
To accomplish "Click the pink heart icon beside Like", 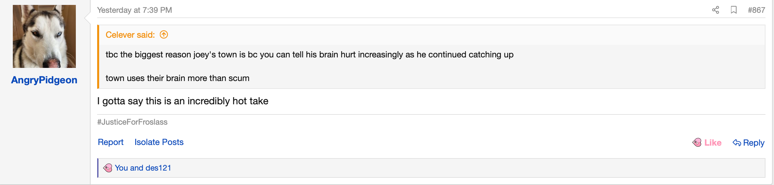I will pyautogui.click(x=697, y=142).
